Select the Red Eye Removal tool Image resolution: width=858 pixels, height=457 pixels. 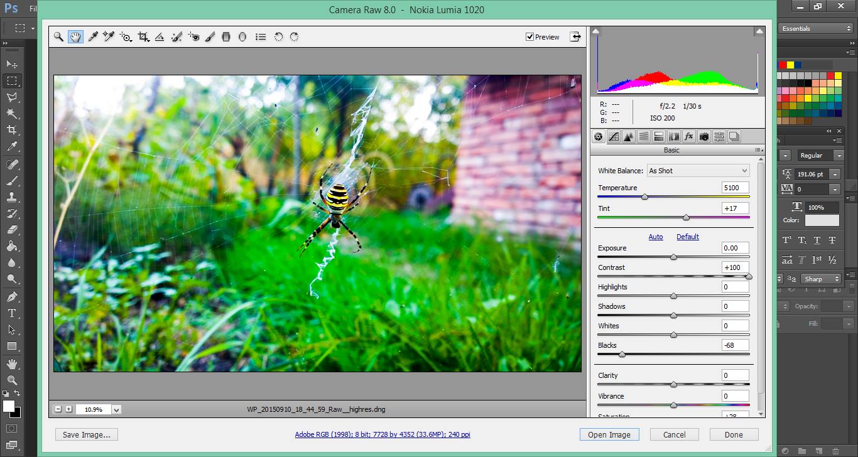tap(193, 37)
